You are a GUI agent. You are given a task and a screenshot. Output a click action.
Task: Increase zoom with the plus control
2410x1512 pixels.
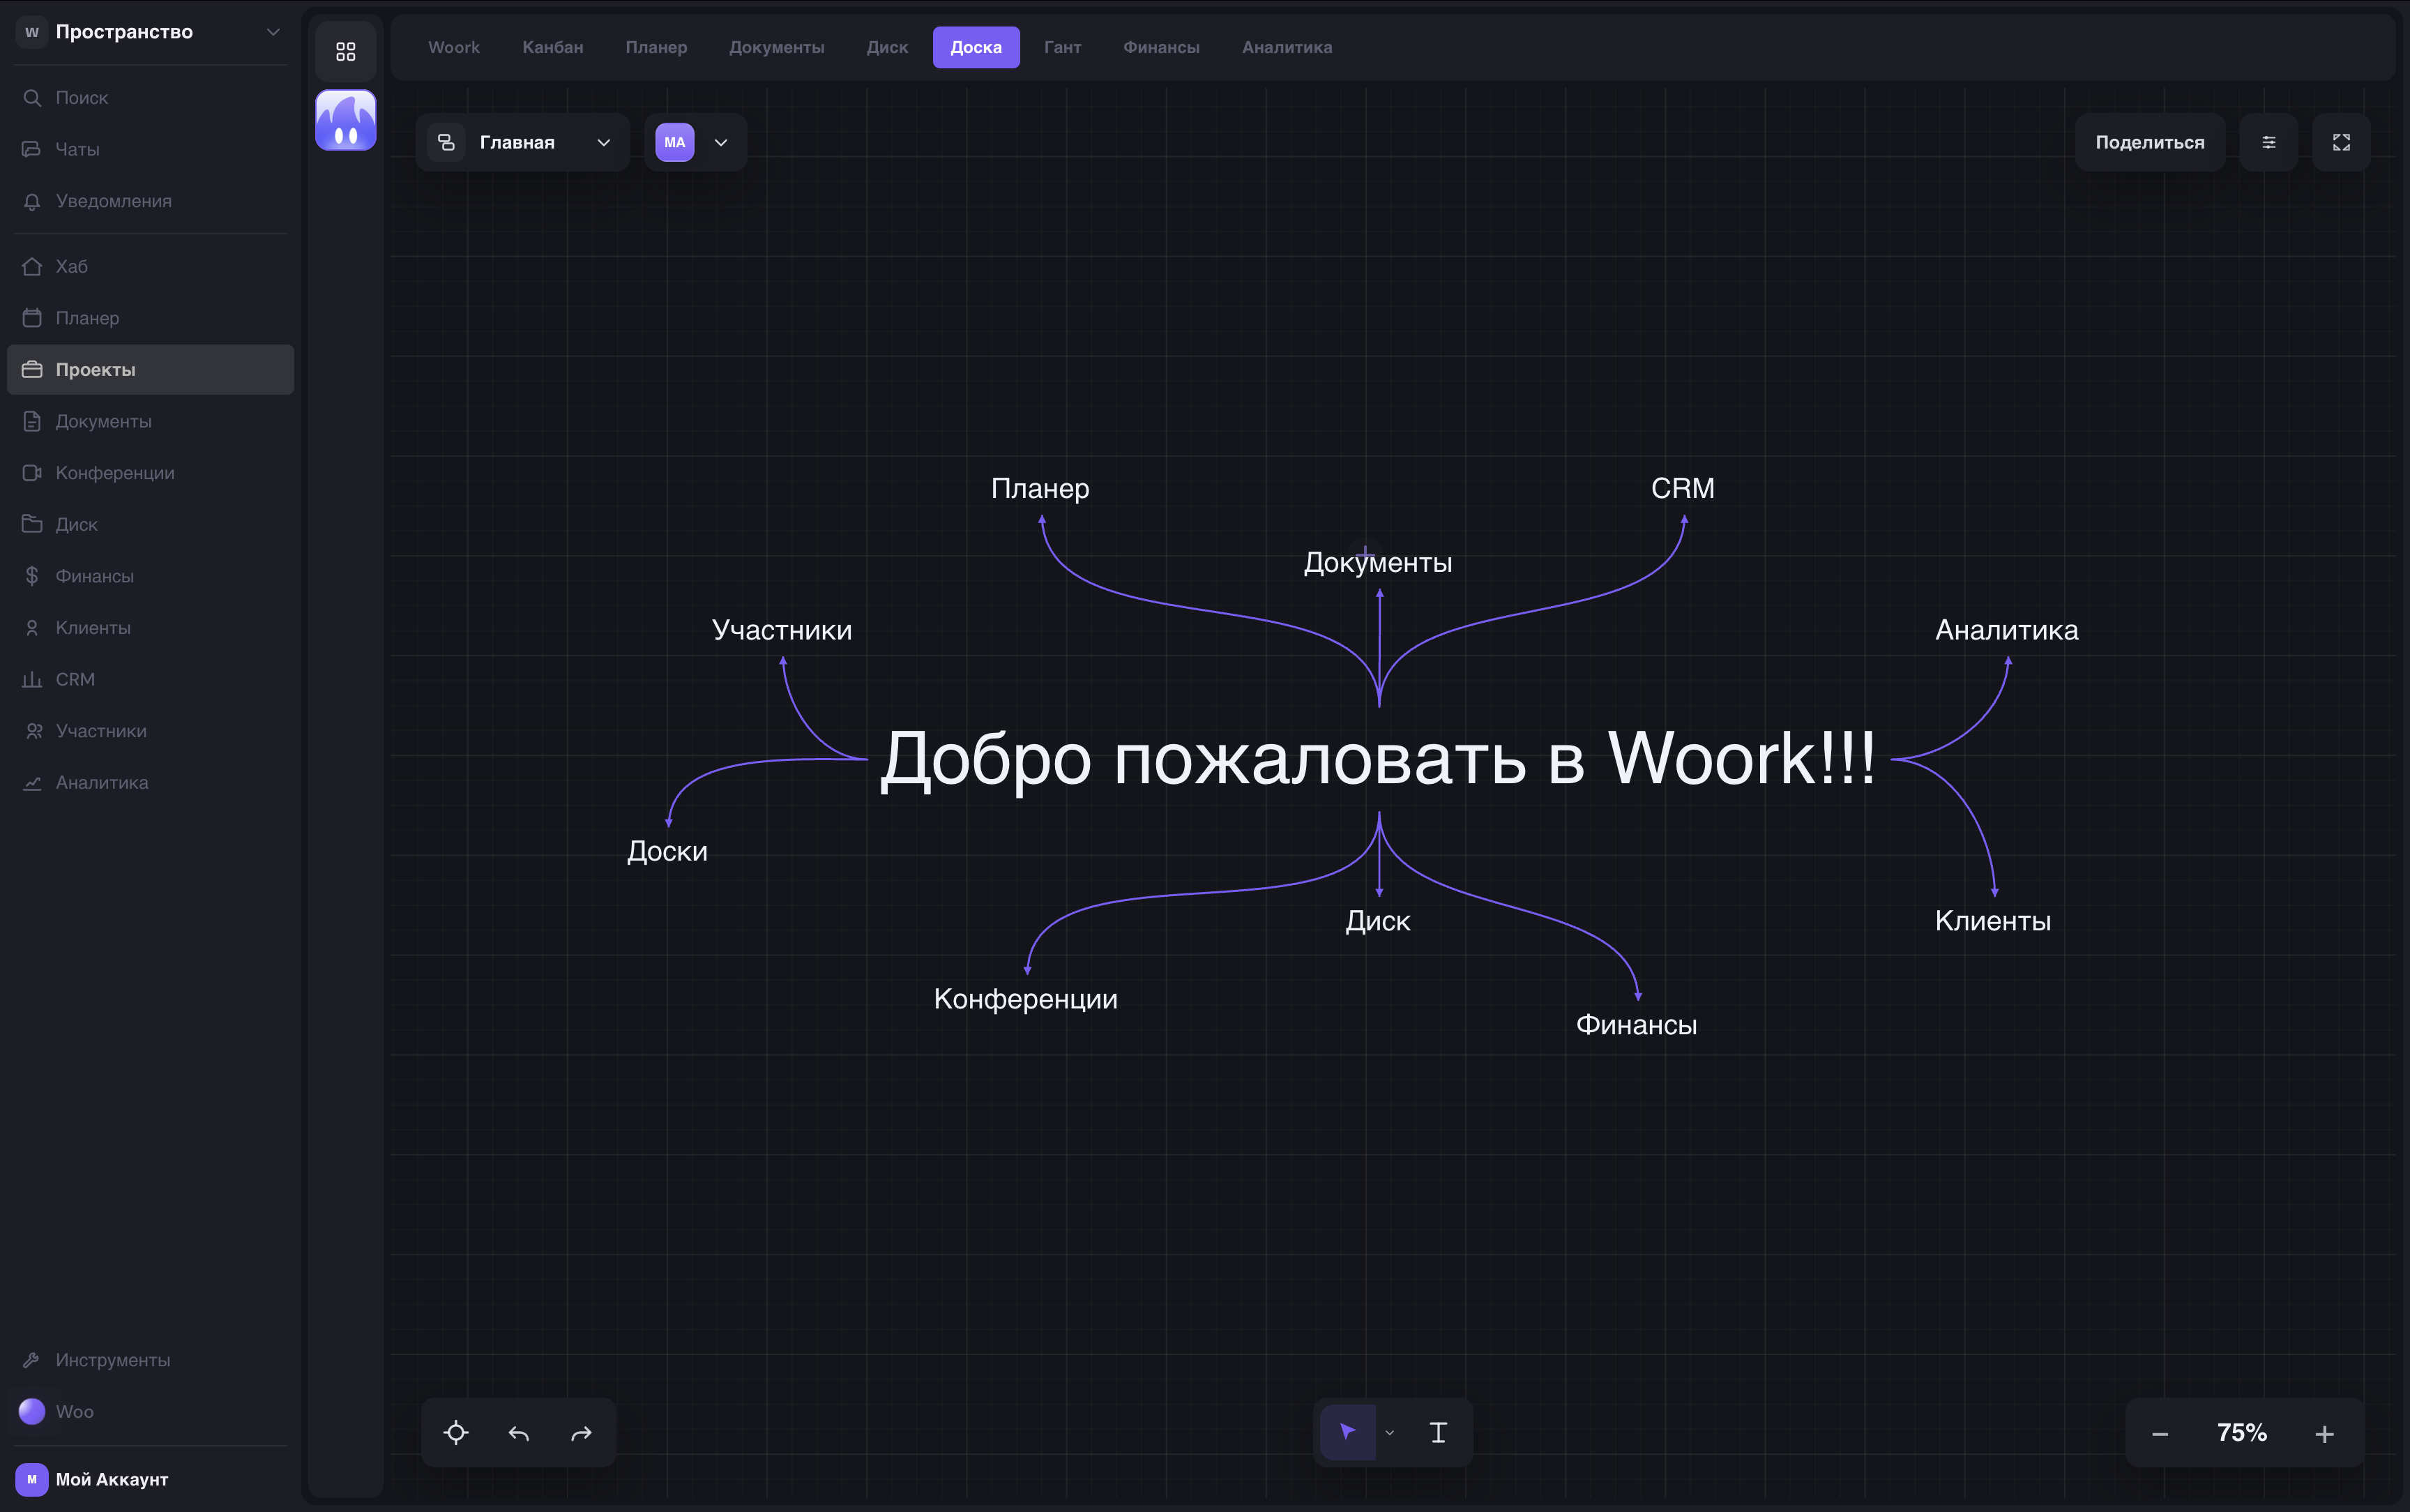pos(2325,1432)
